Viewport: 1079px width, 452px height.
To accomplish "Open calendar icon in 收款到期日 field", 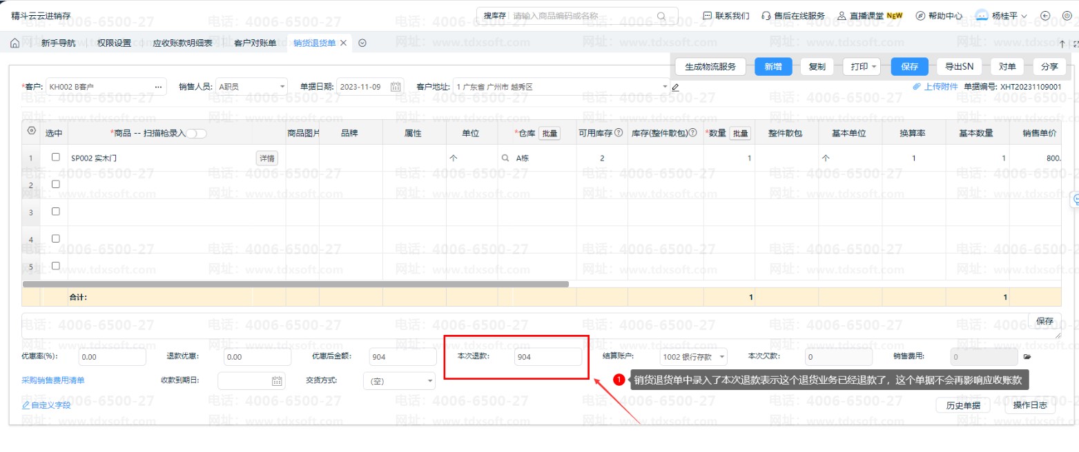I will [x=276, y=381].
